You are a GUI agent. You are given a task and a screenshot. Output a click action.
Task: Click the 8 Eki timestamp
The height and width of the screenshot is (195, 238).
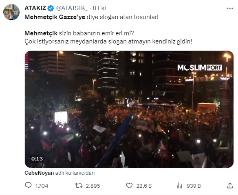(99, 8)
